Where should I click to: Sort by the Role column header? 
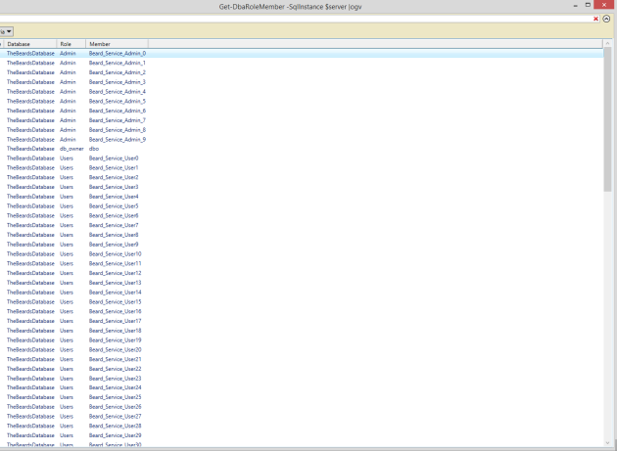point(71,44)
